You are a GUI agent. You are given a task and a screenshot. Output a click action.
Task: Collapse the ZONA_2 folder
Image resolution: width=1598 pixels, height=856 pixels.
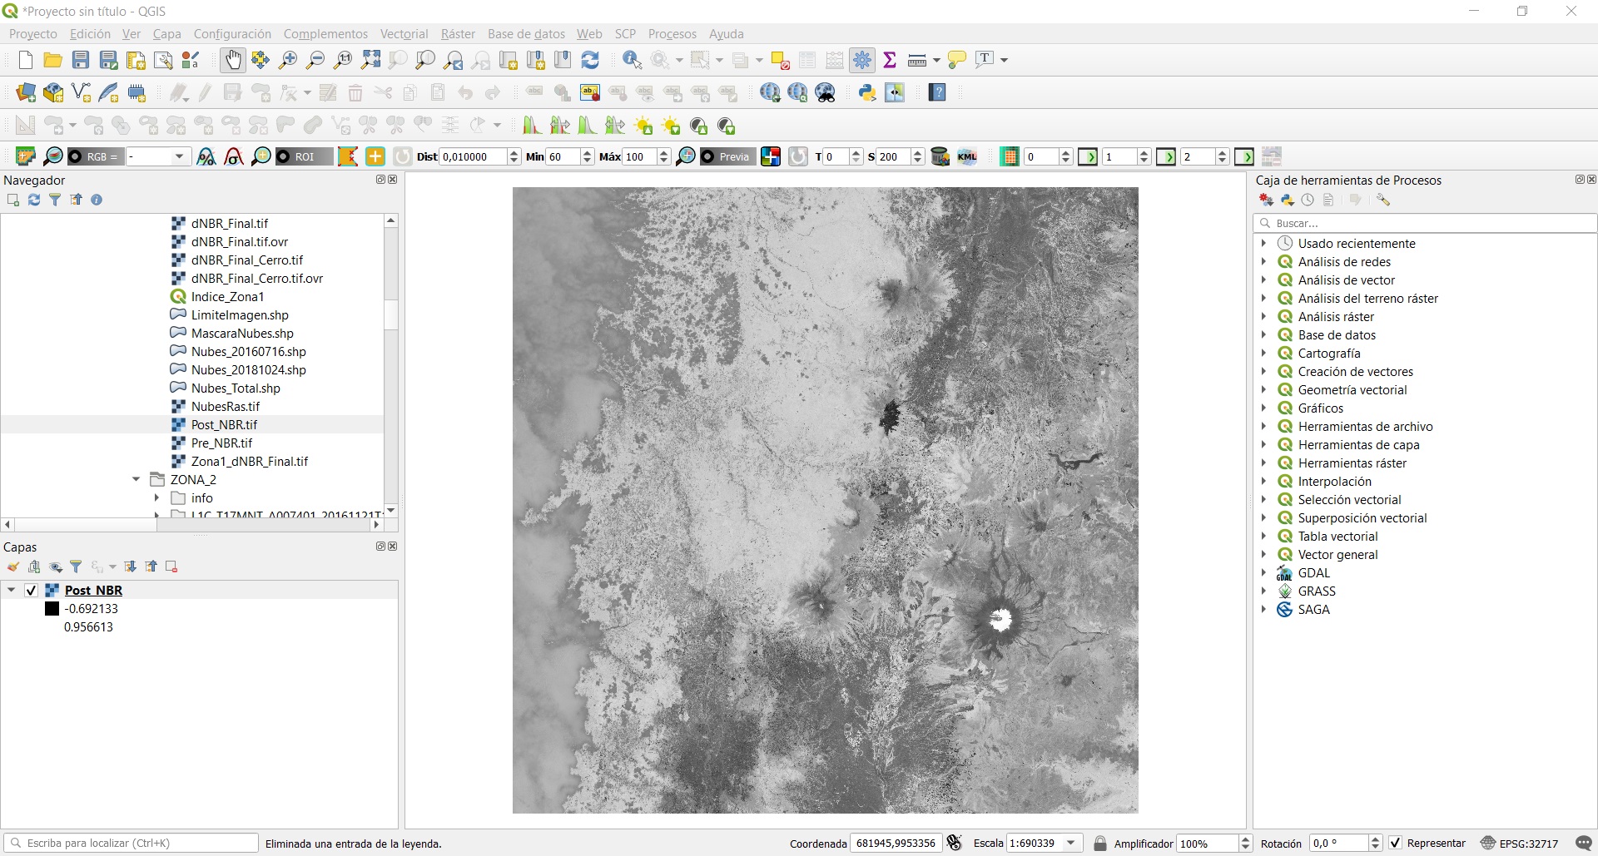click(136, 479)
